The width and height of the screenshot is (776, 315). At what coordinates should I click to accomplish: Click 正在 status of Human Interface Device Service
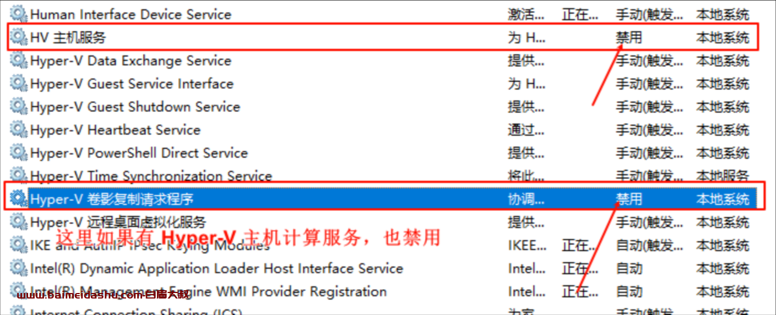coord(576,14)
